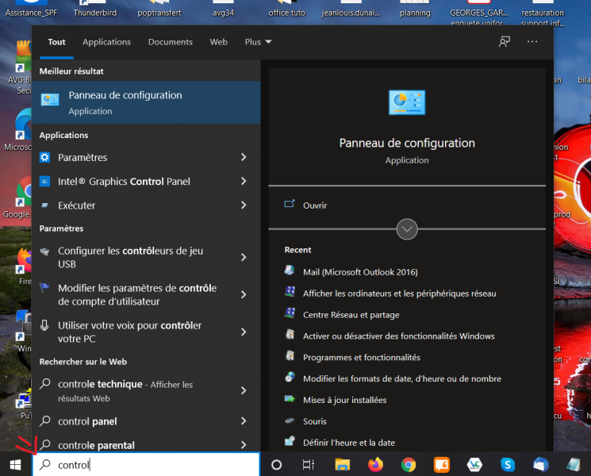
Task: Expand Intel Graphics Control Panel chevron
Action: [244, 182]
